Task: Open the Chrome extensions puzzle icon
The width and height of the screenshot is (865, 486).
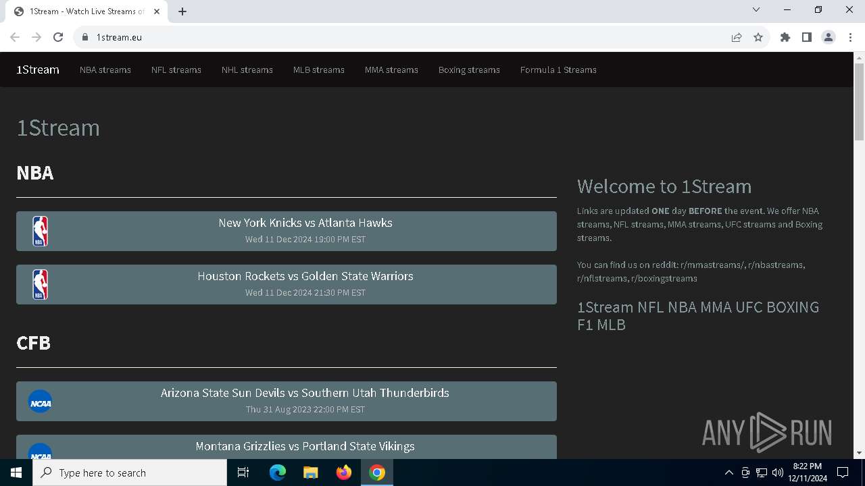Action: pos(785,37)
